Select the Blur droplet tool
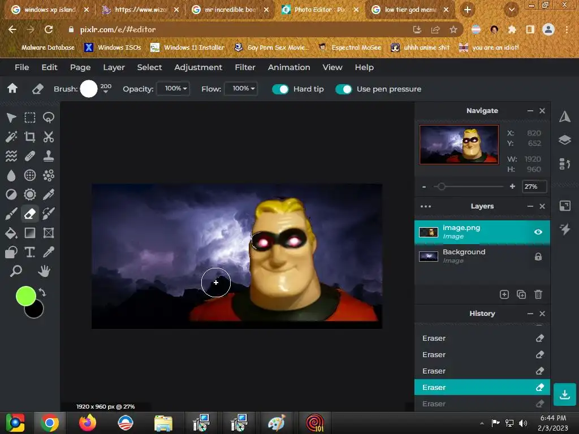 tap(11, 175)
